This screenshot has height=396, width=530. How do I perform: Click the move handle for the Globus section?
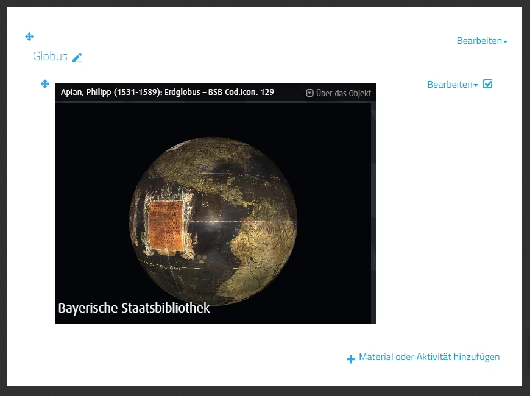click(29, 37)
